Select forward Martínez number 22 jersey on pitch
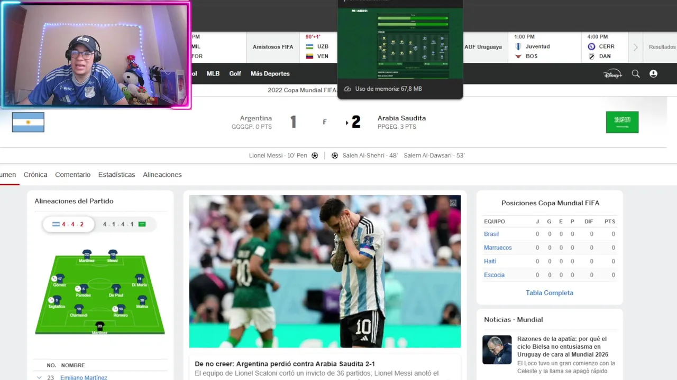Image resolution: width=677 pixels, height=380 pixels. 87,254
